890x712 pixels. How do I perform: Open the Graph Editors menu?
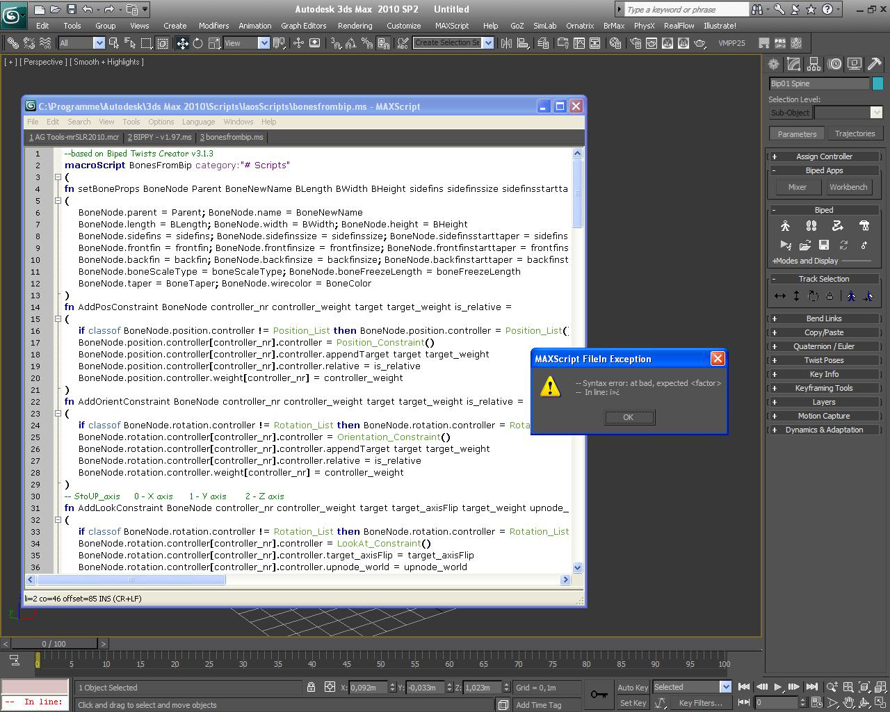303,26
